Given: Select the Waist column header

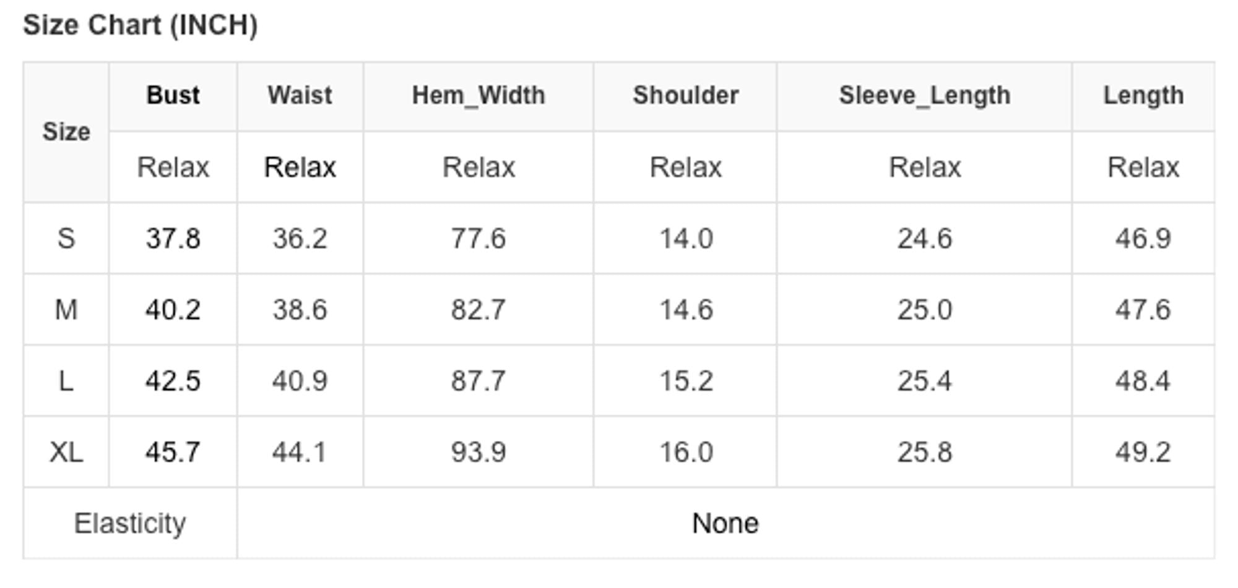Looking at the screenshot, I should click(300, 95).
